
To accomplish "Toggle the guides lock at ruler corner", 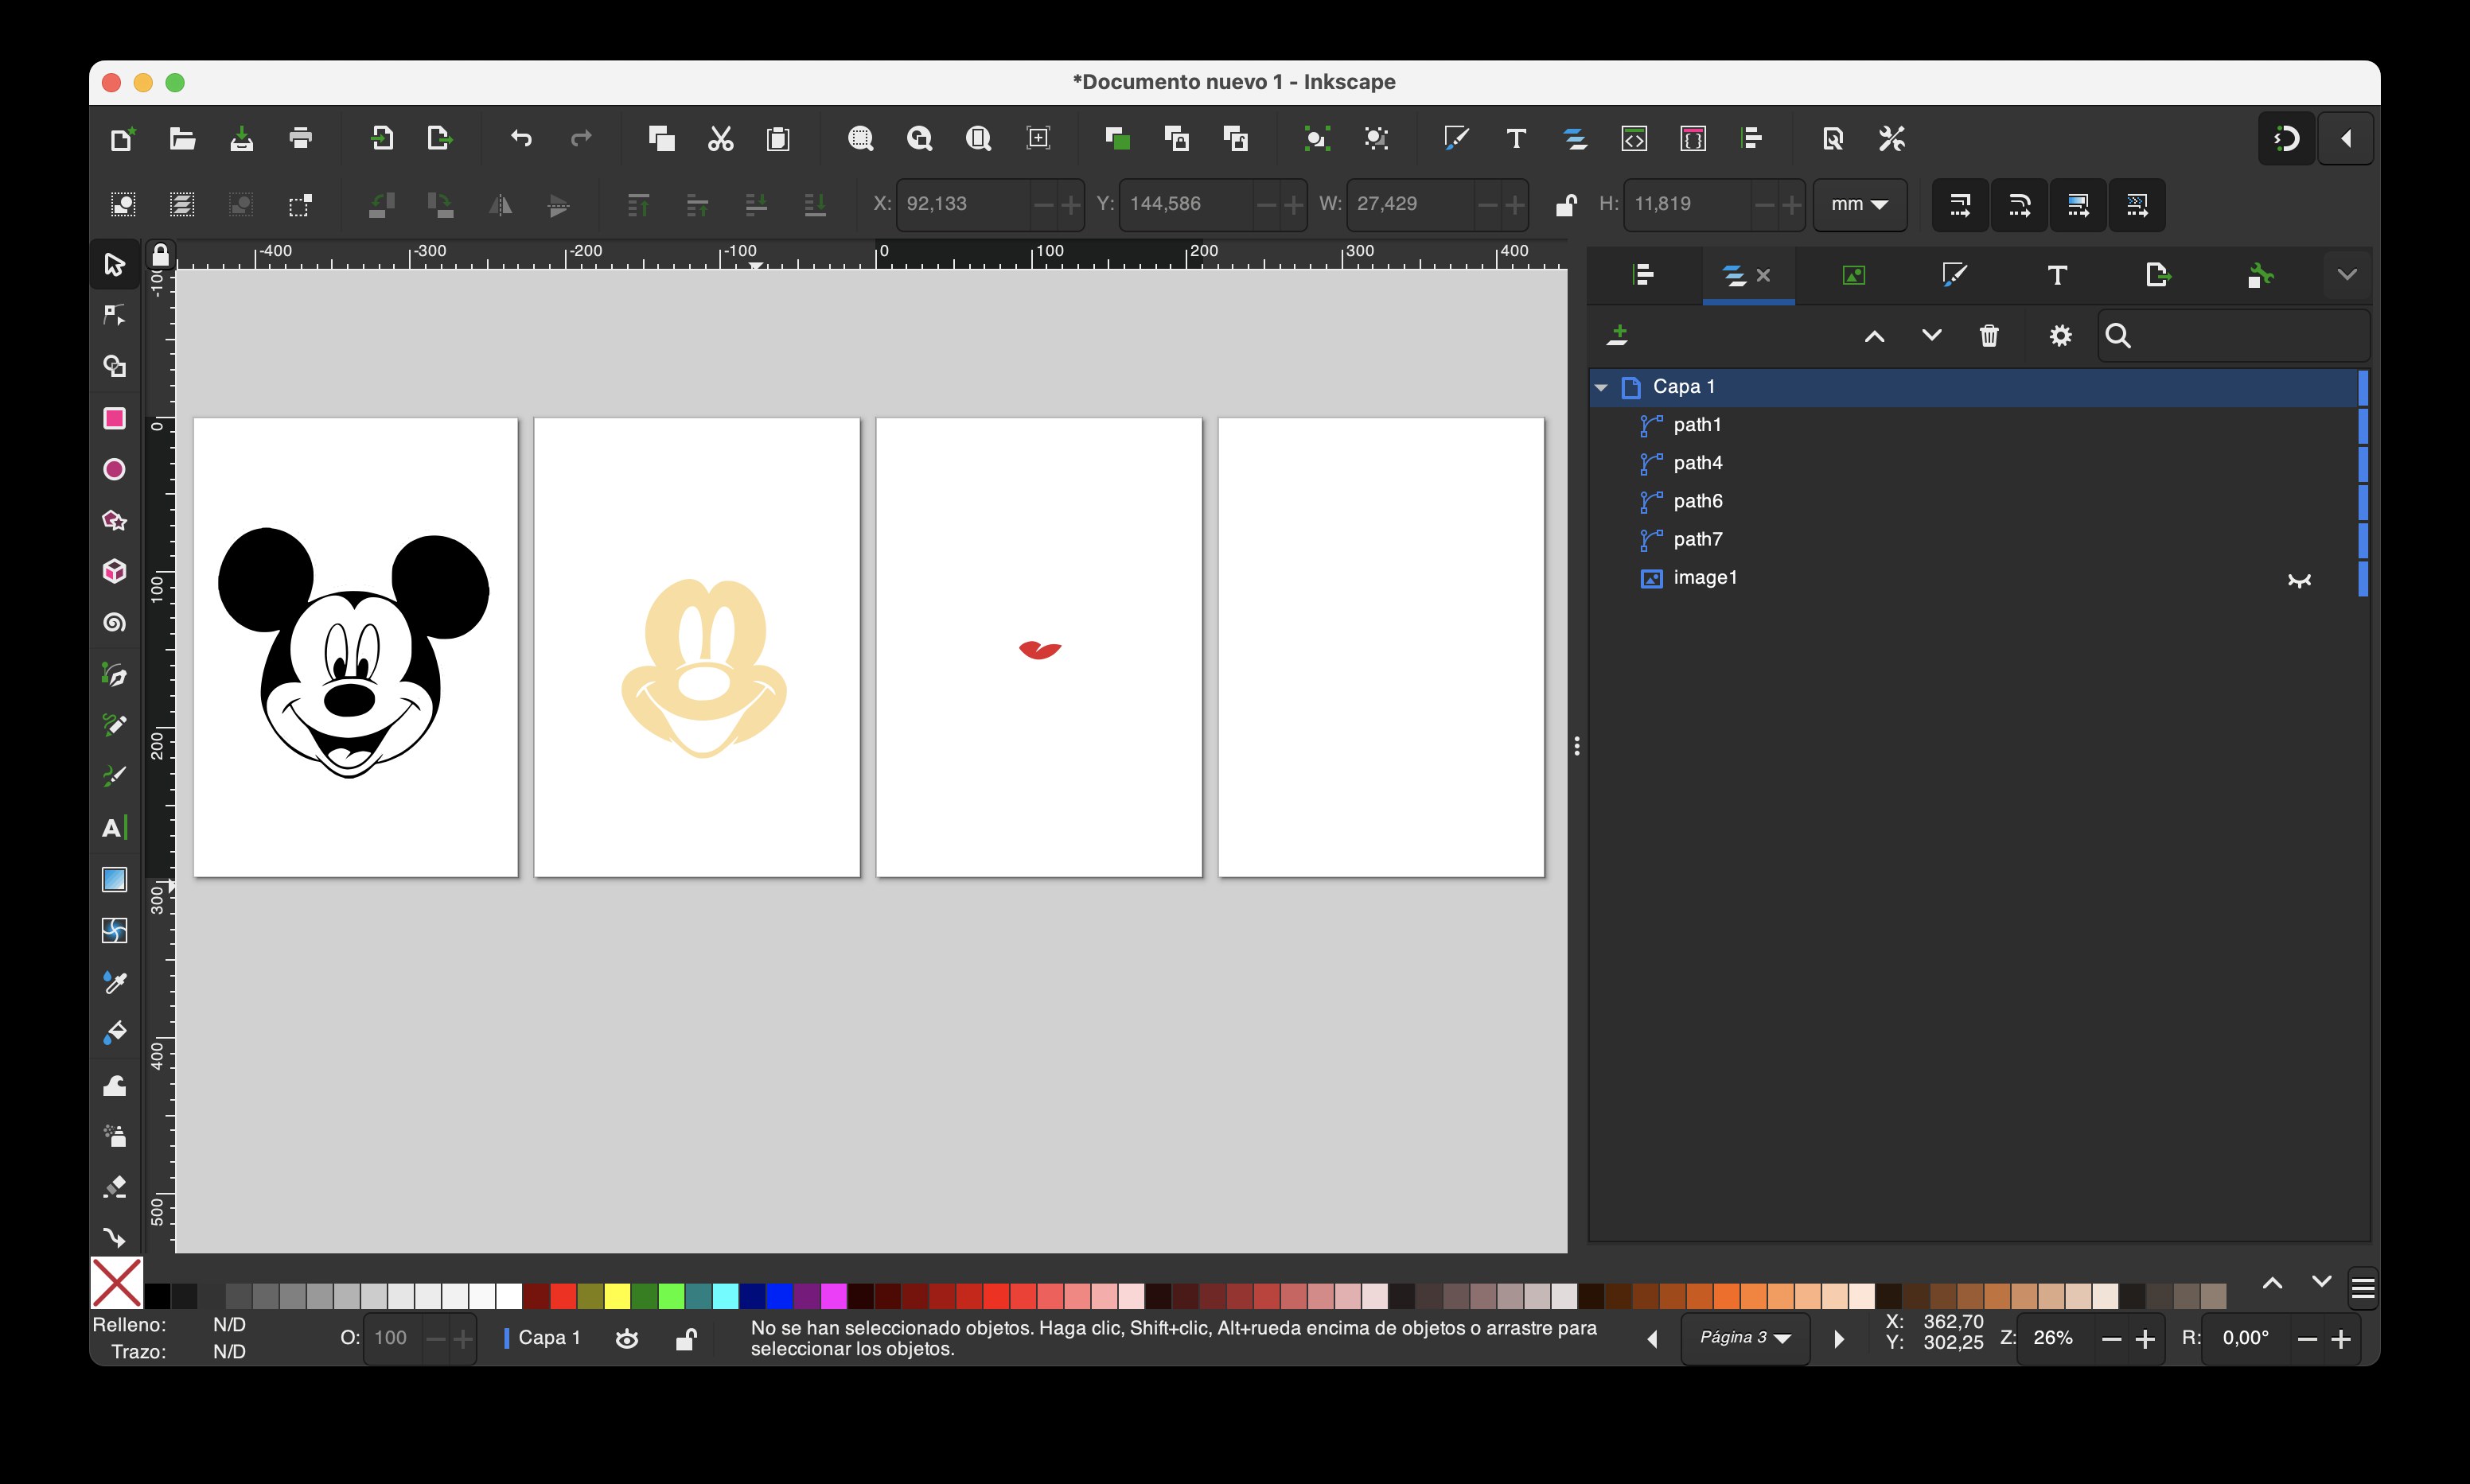I will pyautogui.click(x=160, y=255).
